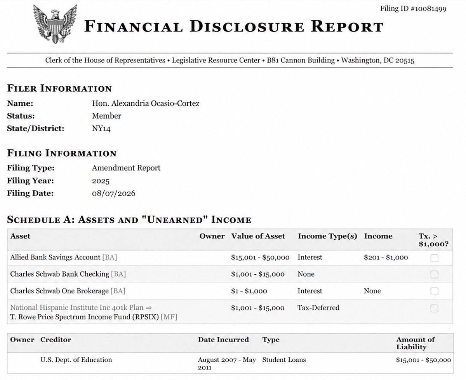Click the Filer Information heading
The width and height of the screenshot is (466, 380).
click(x=59, y=89)
